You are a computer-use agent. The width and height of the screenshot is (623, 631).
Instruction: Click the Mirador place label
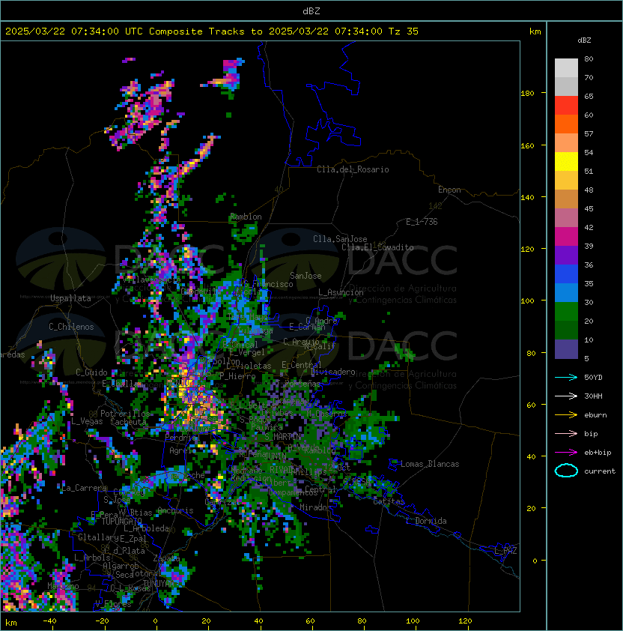click(315, 507)
